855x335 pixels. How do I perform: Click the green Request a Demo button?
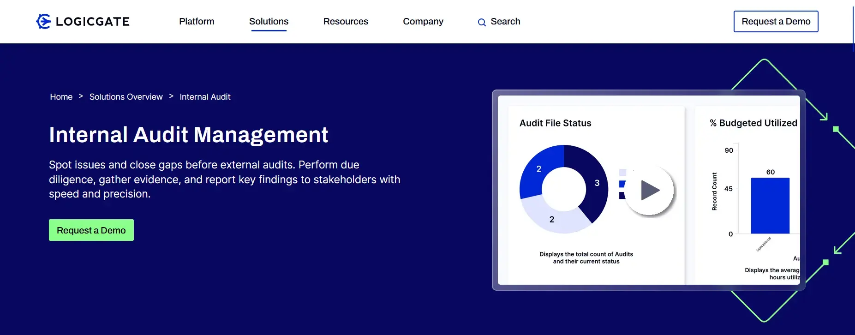[x=91, y=230]
